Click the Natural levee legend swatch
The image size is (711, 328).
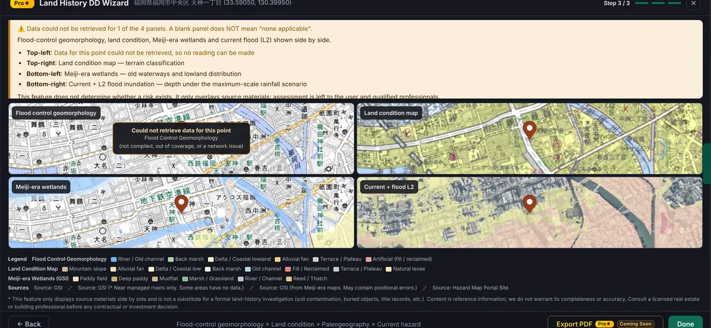[389, 269]
